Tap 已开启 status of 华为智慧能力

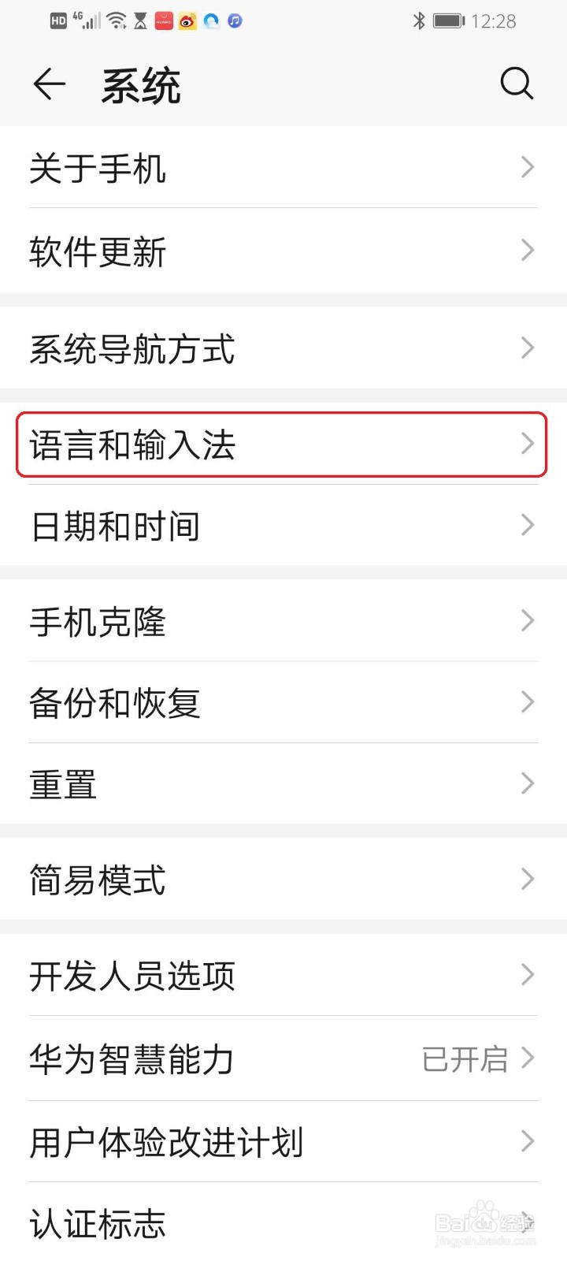pos(465,1058)
